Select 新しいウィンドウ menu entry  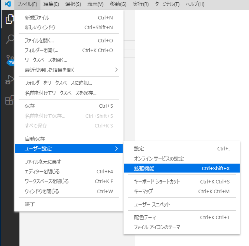point(69,27)
